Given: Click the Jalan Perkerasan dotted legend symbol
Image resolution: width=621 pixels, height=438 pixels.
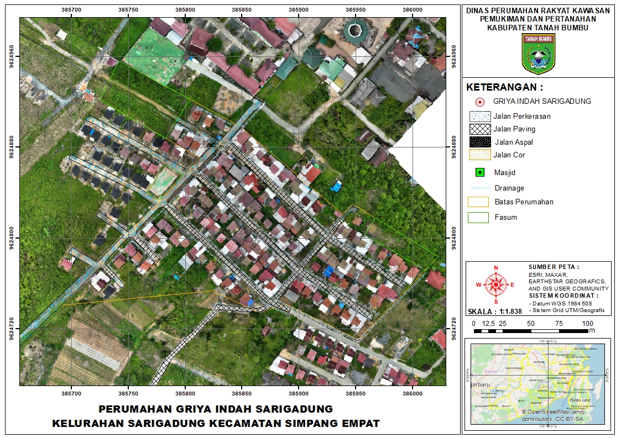Looking at the screenshot, I should [479, 117].
